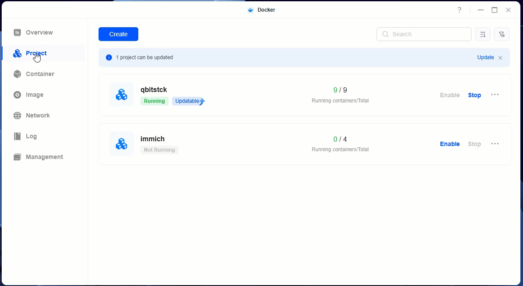This screenshot has width=523, height=286.
Task: Open the sort order button
Action: [483, 34]
